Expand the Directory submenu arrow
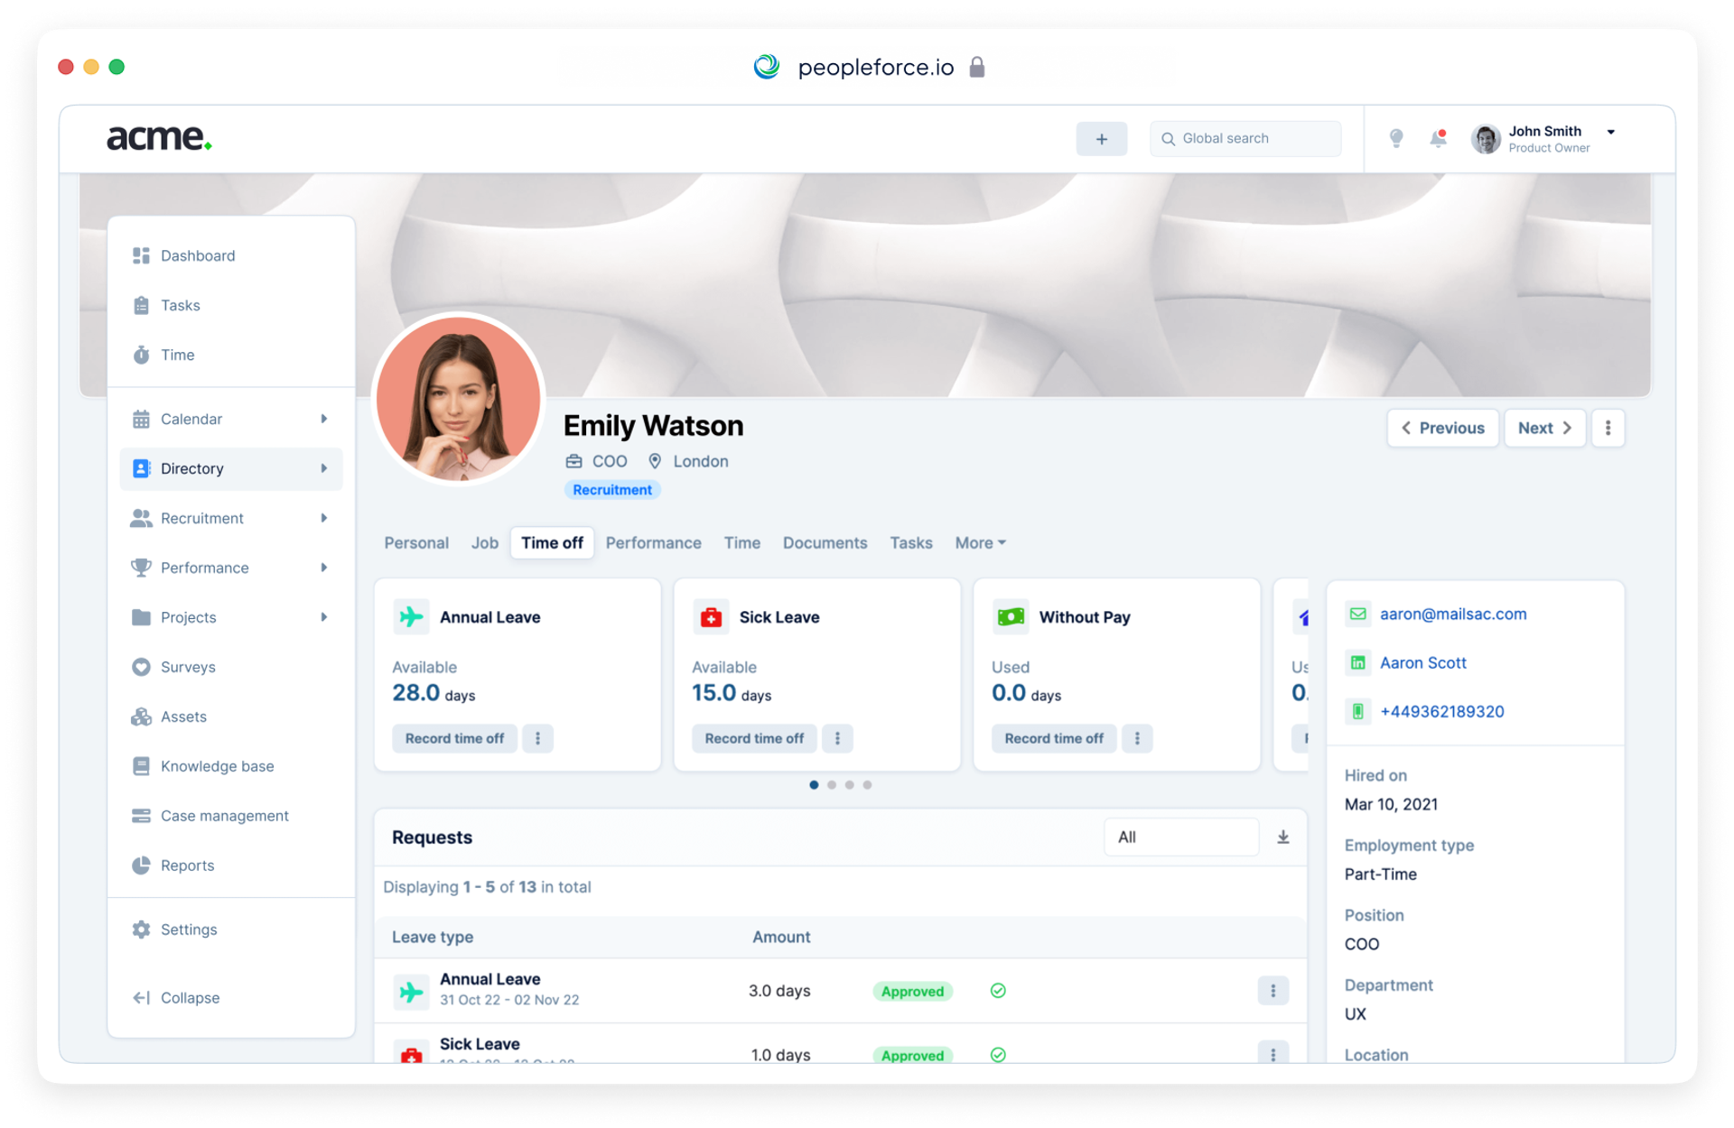1734x1128 pixels. (323, 468)
